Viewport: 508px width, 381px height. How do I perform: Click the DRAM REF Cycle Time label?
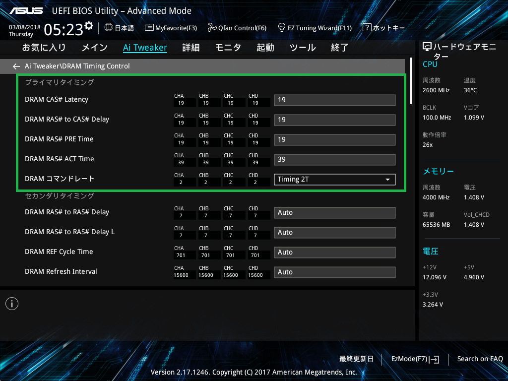coord(59,252)
